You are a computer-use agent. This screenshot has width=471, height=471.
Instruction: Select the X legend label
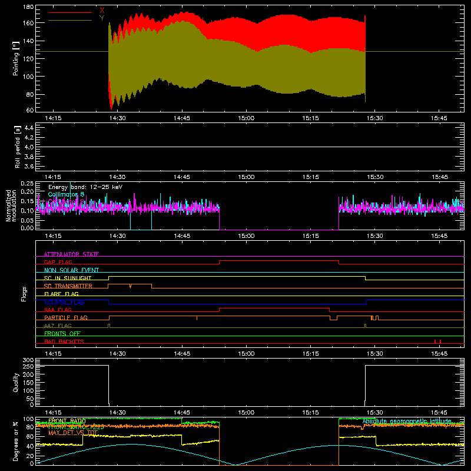point(102,11)
